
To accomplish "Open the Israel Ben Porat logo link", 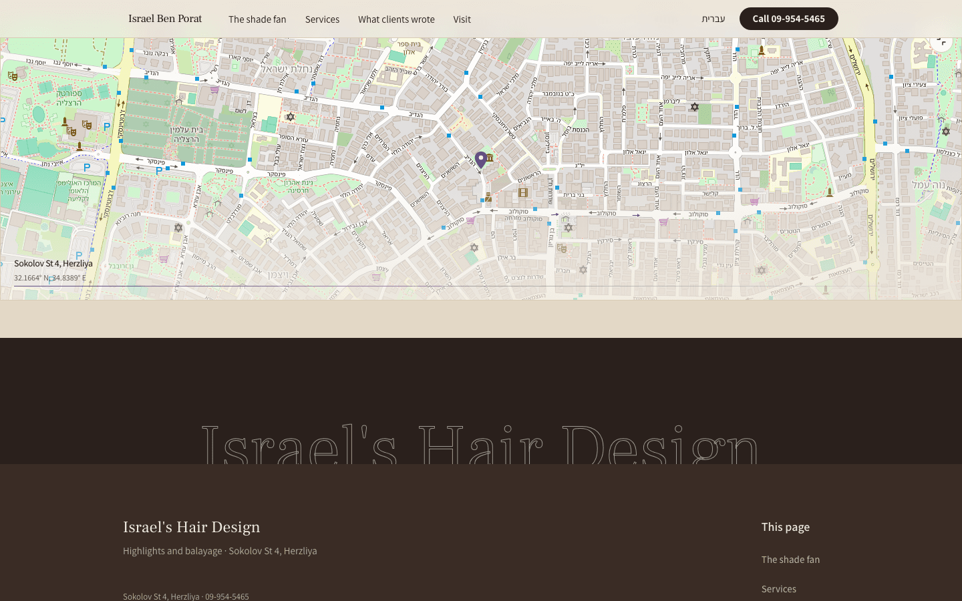I will click(165, 19).
